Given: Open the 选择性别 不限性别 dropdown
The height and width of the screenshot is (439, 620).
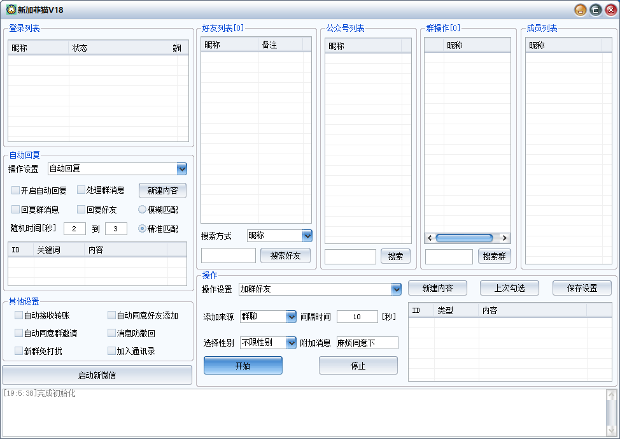Looking at the screenshot, I should [291, 343].
